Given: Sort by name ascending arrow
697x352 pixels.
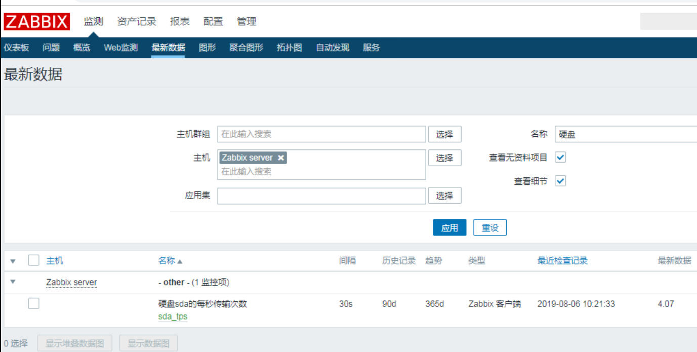Looking at the screenshot, I should 180,261.
